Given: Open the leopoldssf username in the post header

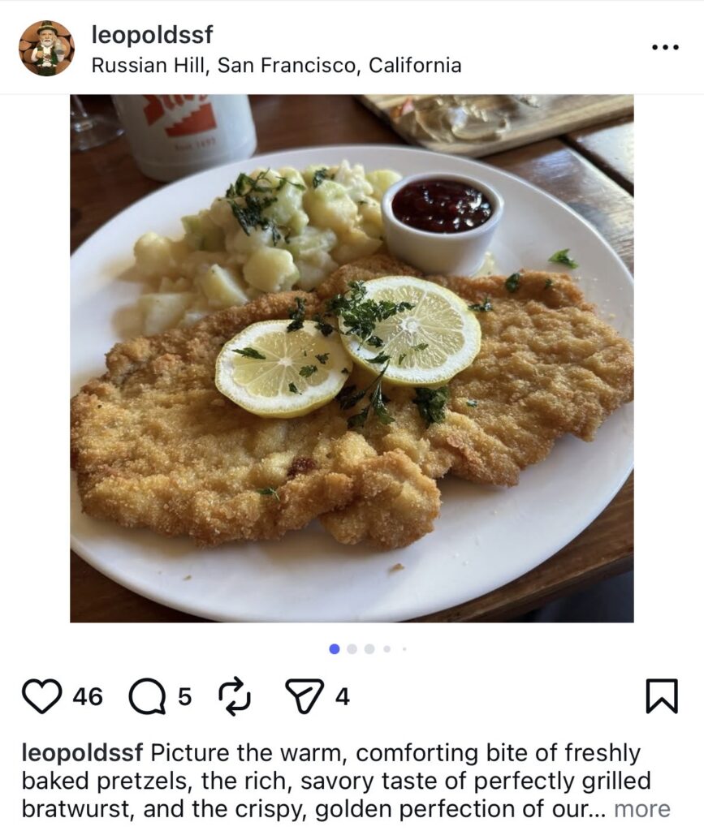Looking at the screenshot, I should click(152, 35).
